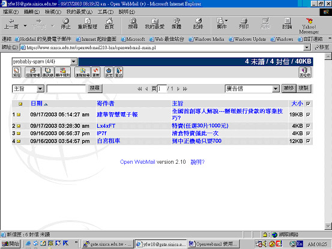
Task: Open the webmail settings (設定) icon
Action: point(109,73)
